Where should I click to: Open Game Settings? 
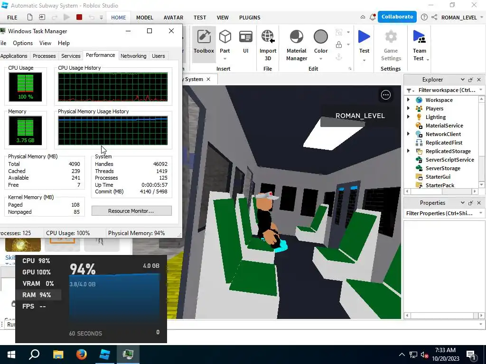391,45
